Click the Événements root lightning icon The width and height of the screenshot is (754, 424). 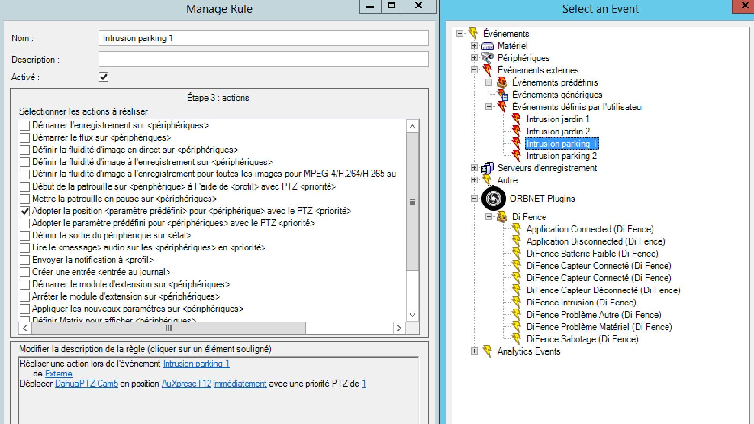[x=473, y=33]
